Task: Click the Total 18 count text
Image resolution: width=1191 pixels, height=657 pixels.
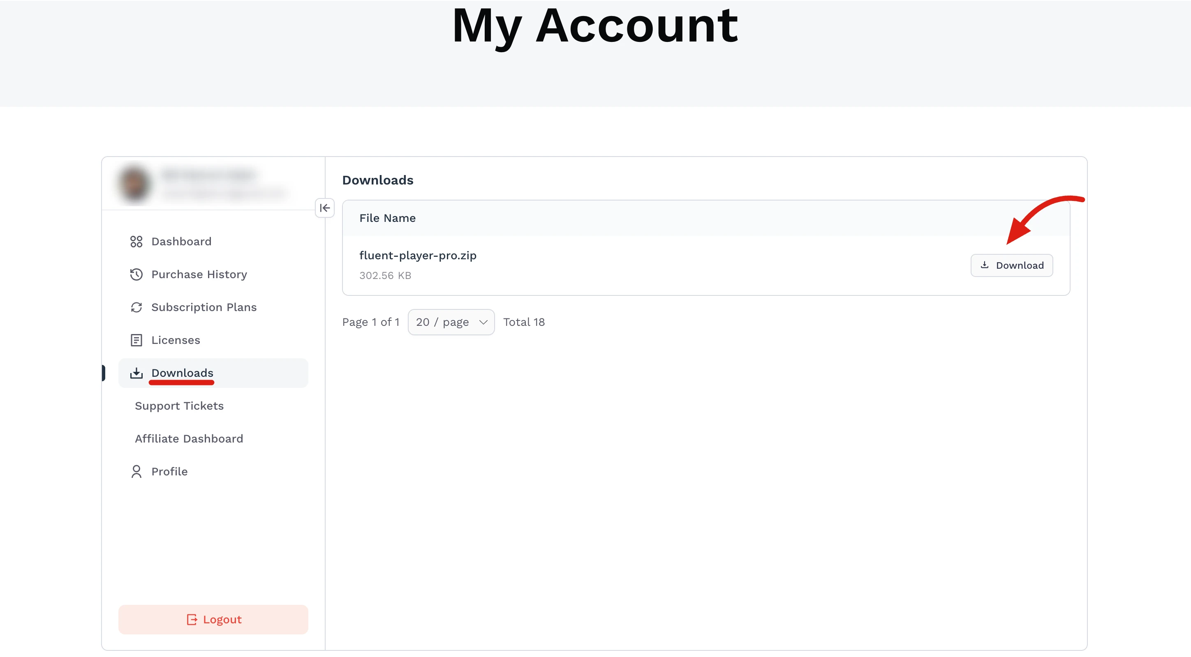Action: click(x=524, y=322)
